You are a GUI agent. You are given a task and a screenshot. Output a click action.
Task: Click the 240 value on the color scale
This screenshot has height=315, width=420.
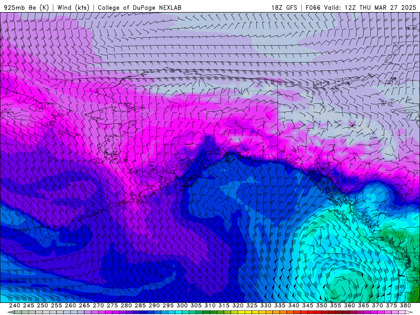pyautogui.click(x=15, y=306)
